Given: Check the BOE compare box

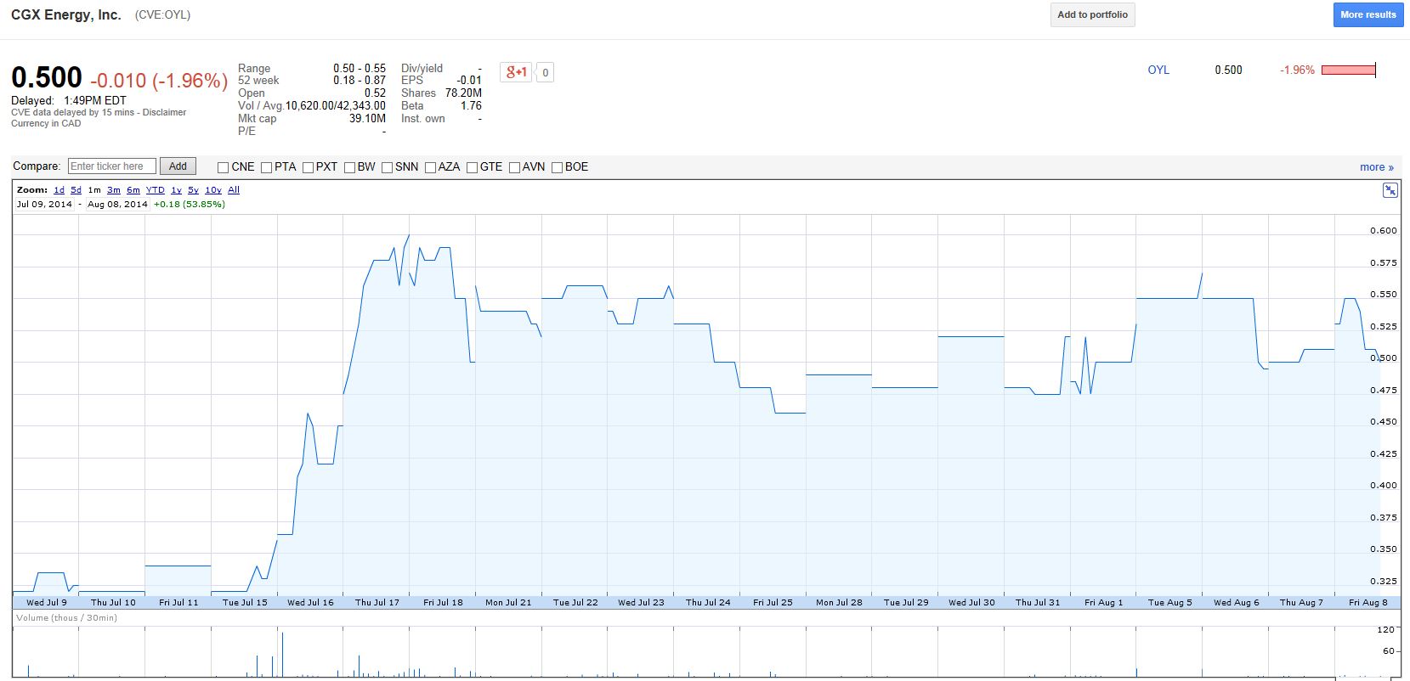Looking at the screenshot, I should click(558, 167).
